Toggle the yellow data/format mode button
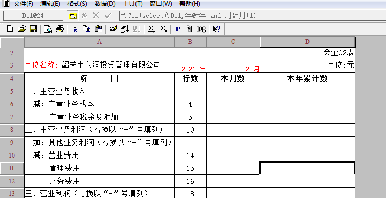 [x=73, y=16]
